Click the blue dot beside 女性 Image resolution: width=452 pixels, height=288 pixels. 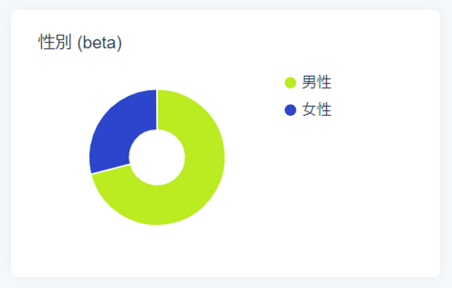click(290, 110)
